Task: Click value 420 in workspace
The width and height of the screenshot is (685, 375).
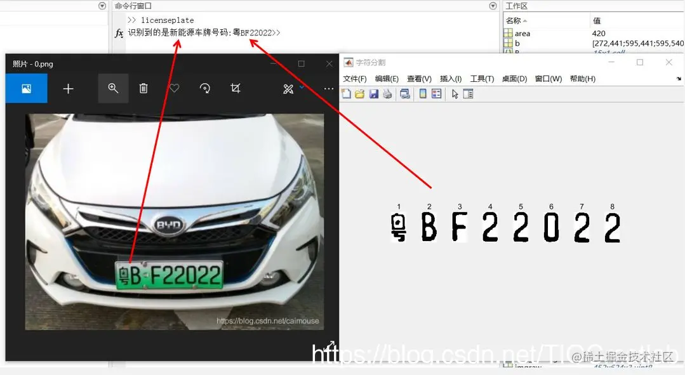Action: 599,34
